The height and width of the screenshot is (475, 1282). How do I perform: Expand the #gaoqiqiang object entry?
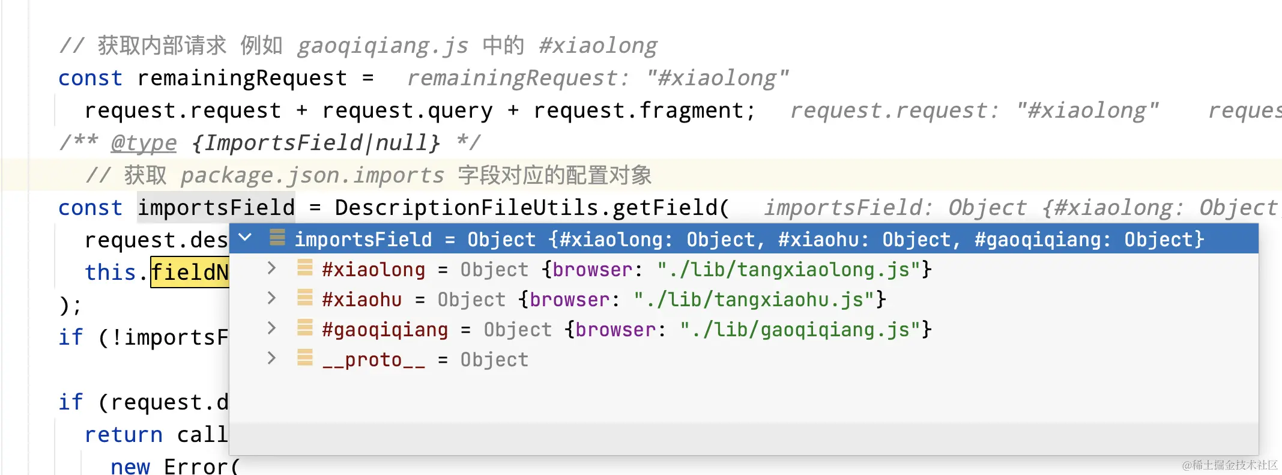(x=271, y=328)
